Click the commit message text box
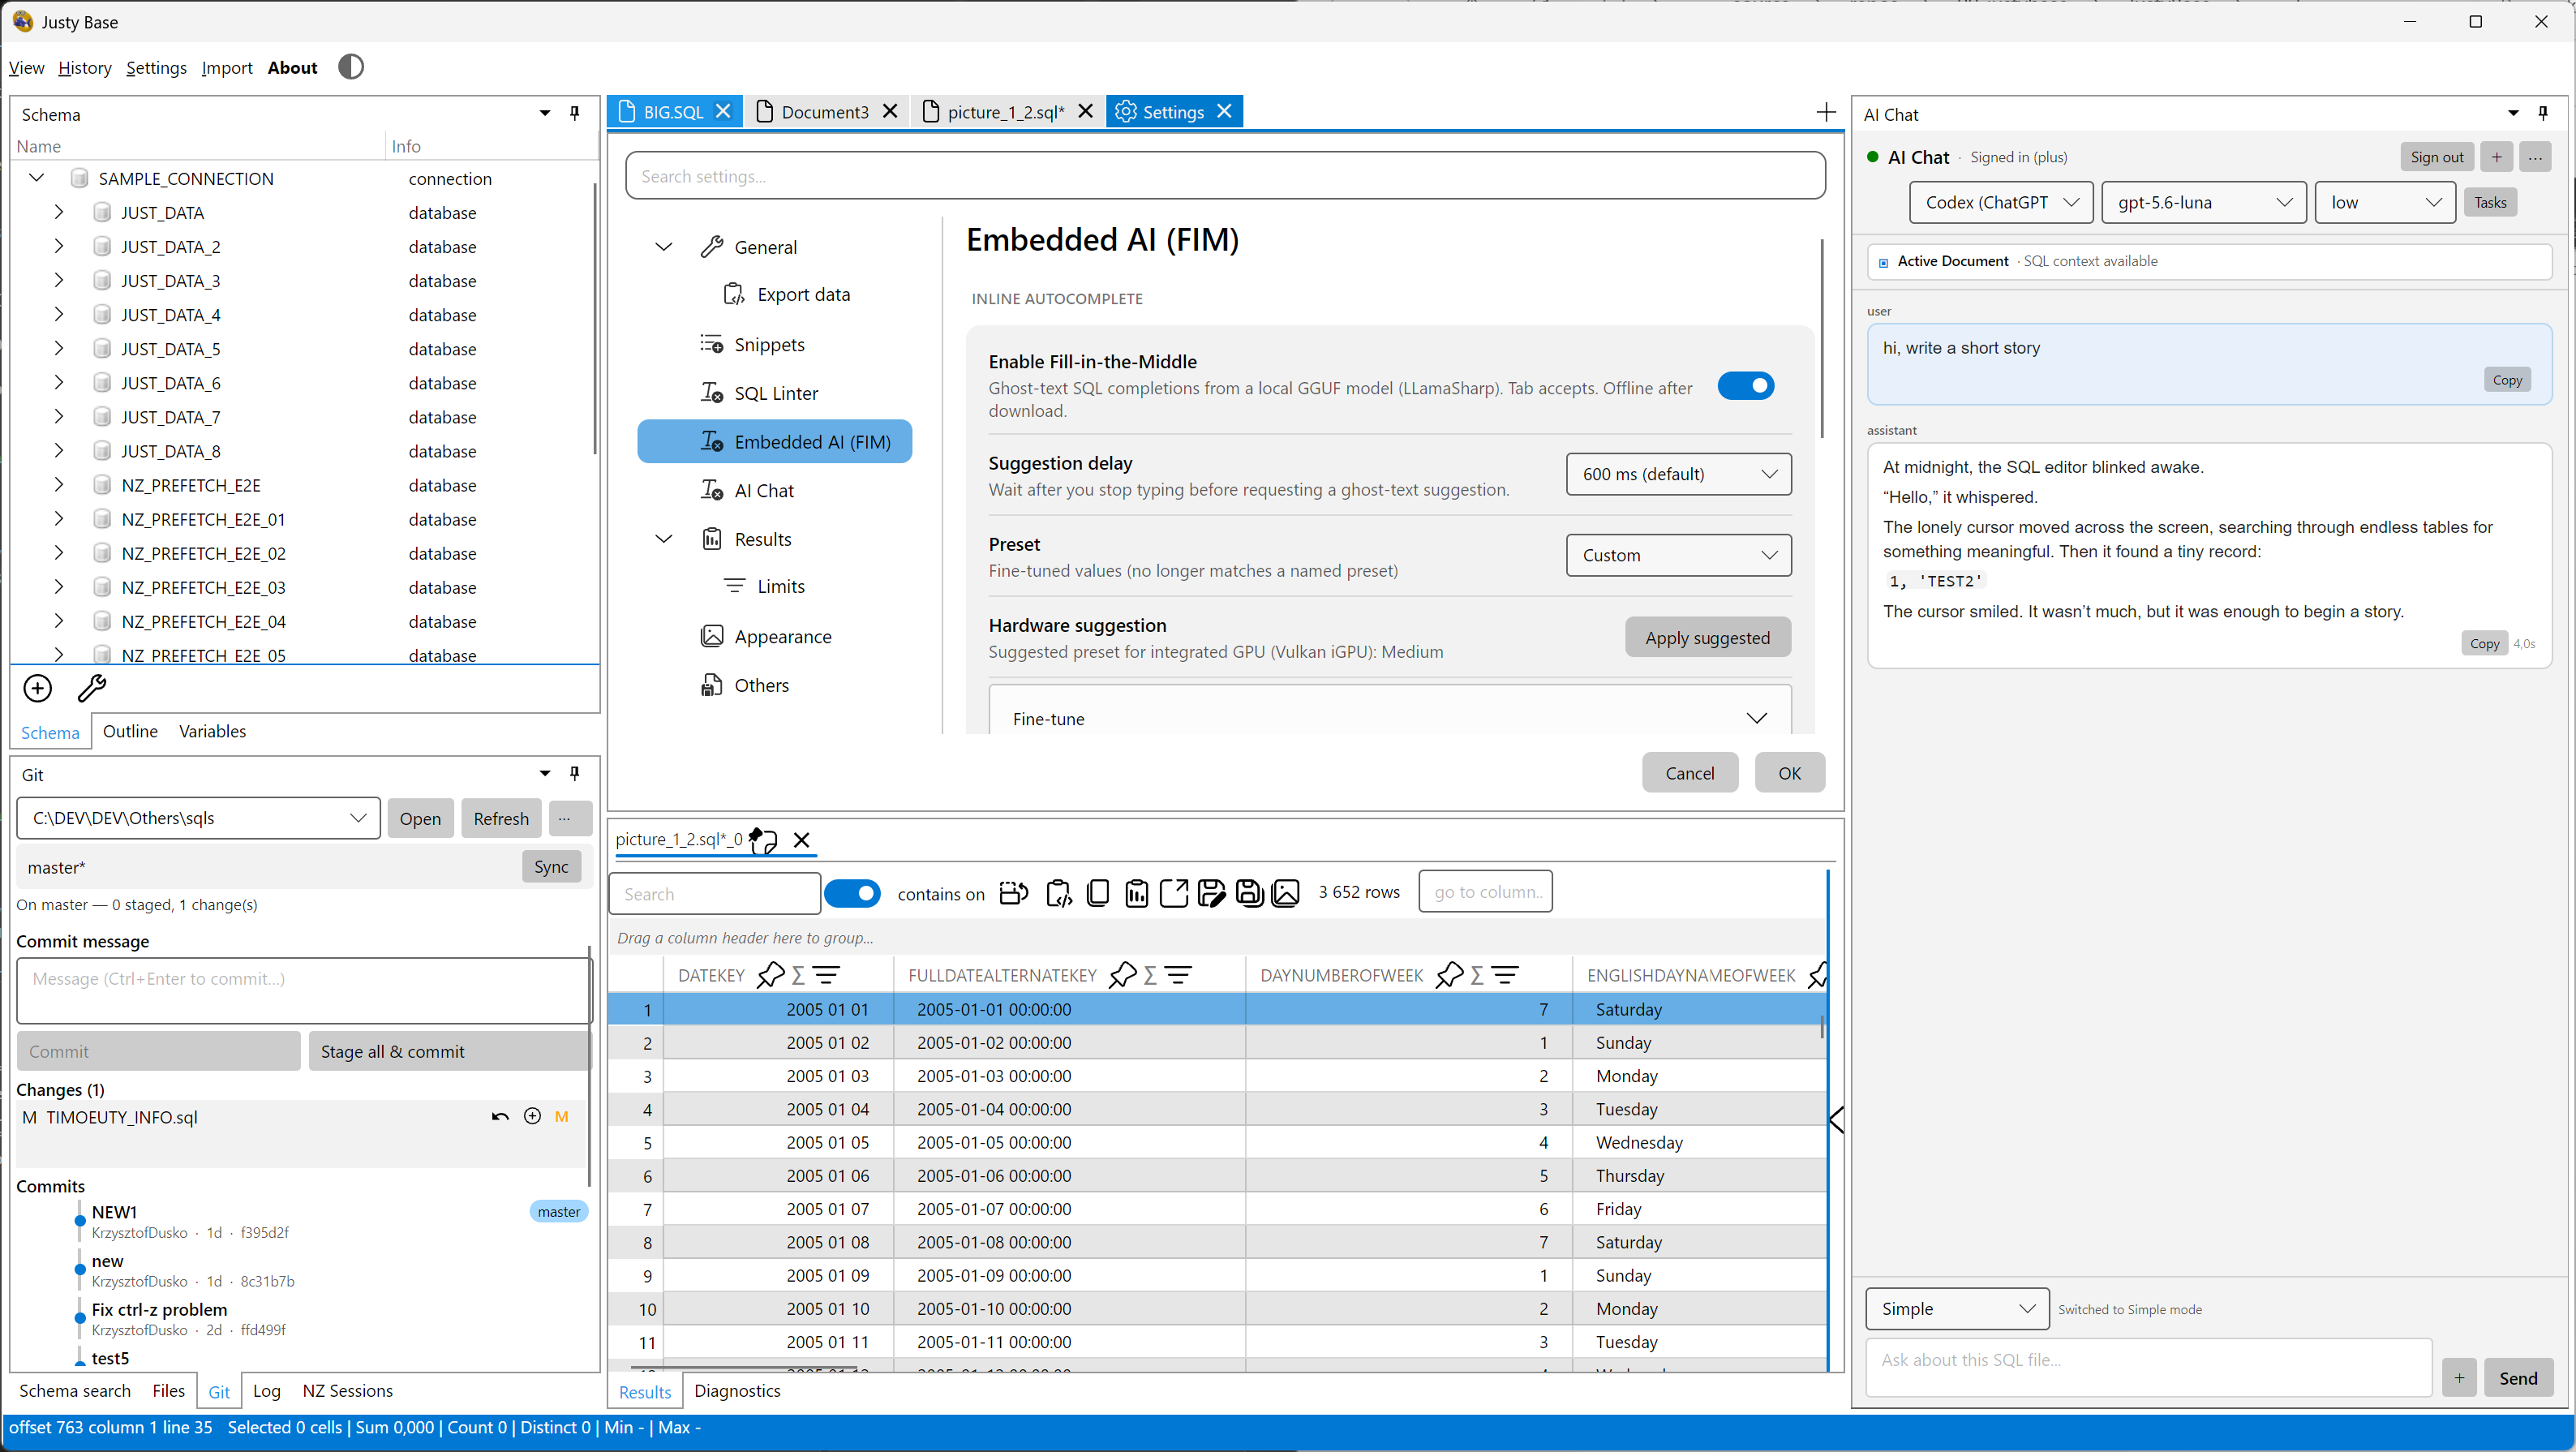The image size is (2576, 1452). click(x=303, y=990)
